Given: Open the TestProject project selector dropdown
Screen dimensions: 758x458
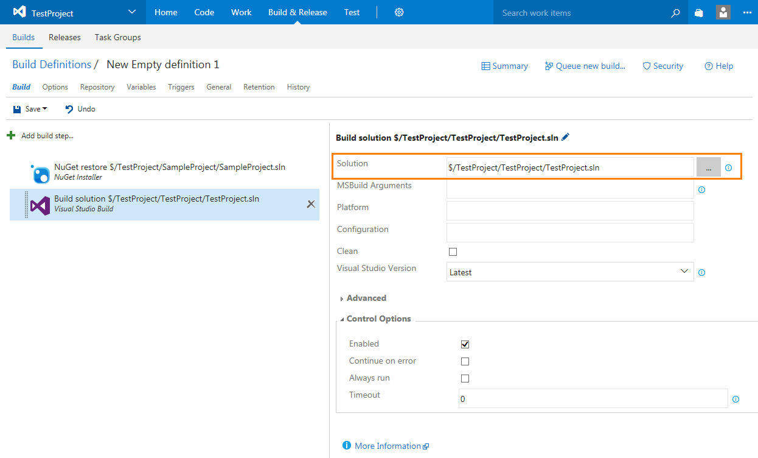Looking at the screenshot, I should 133,12.
